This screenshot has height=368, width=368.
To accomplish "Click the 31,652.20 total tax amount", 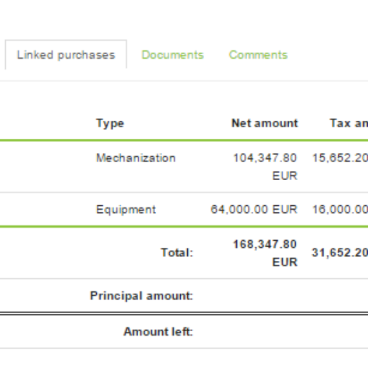I will click(x=340, y=253).
